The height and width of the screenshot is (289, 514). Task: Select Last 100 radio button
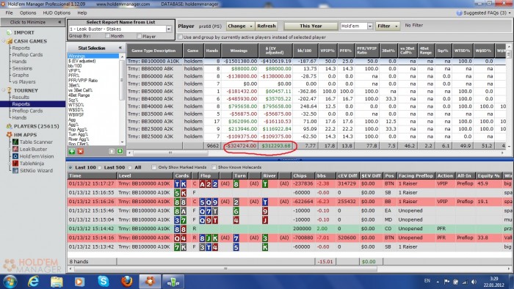pos(70,167)
